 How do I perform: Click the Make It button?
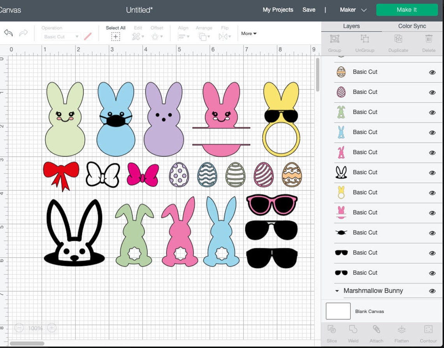pos(407,10)
